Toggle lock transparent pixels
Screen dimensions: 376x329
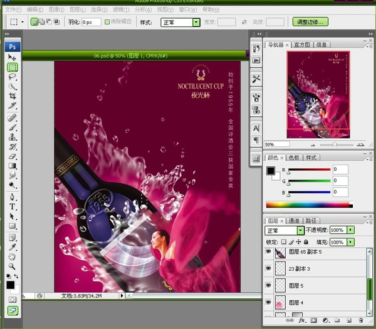tap(283, 242)
